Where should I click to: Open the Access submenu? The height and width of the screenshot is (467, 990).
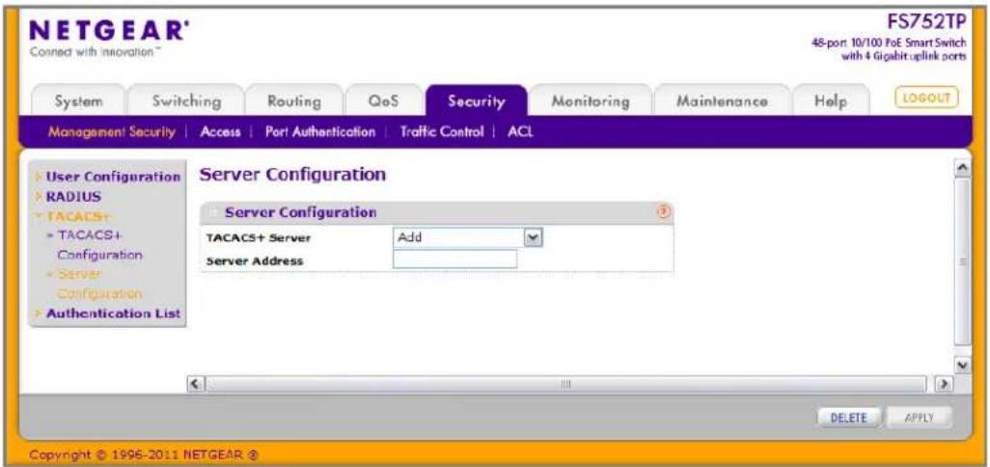coord(220,132)
